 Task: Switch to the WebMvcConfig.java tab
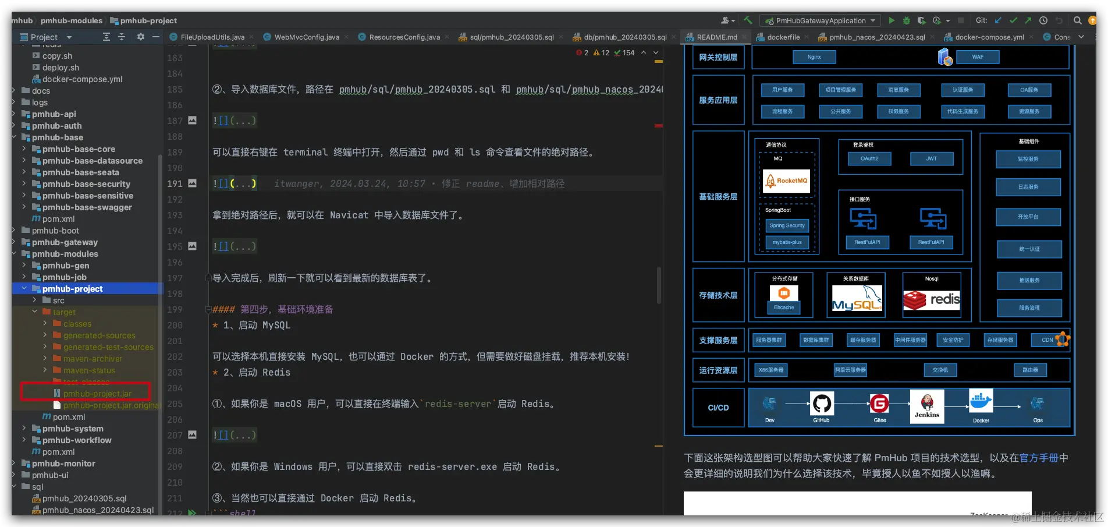[x=307, y=37]
